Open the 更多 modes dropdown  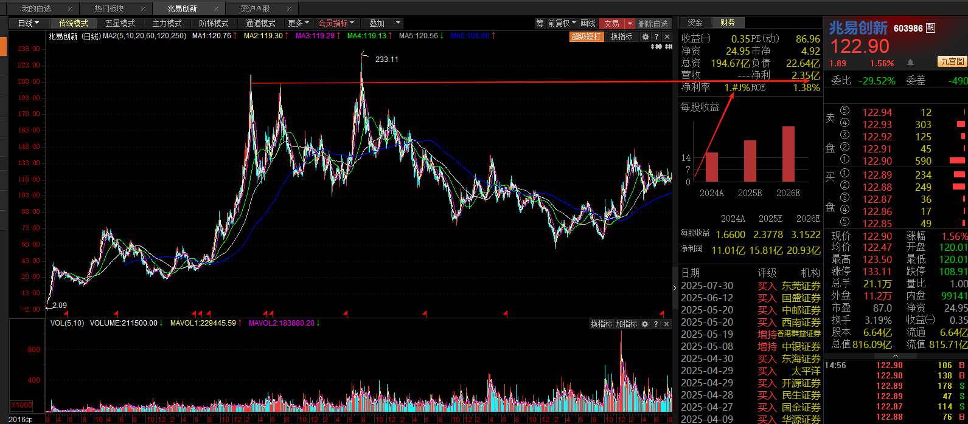tap(299, 23)
